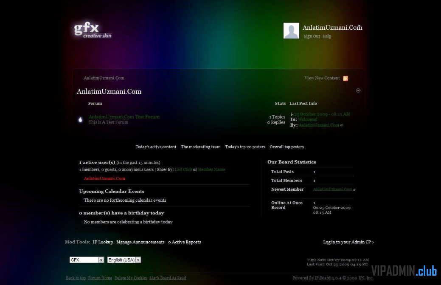This screenshot has height=285, width=441.
Task: Jump to last post arrow icon
Action: [292, 114]
